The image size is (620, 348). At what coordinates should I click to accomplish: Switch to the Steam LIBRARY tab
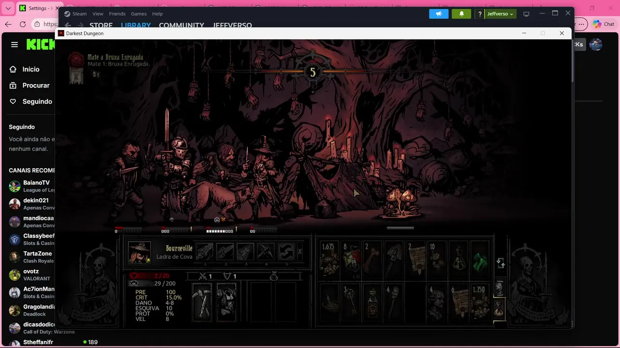point(136,25)
